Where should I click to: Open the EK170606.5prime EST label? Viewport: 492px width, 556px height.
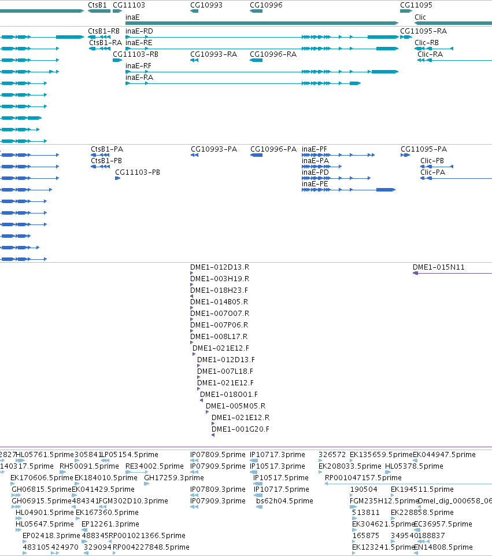click(42, 478)
